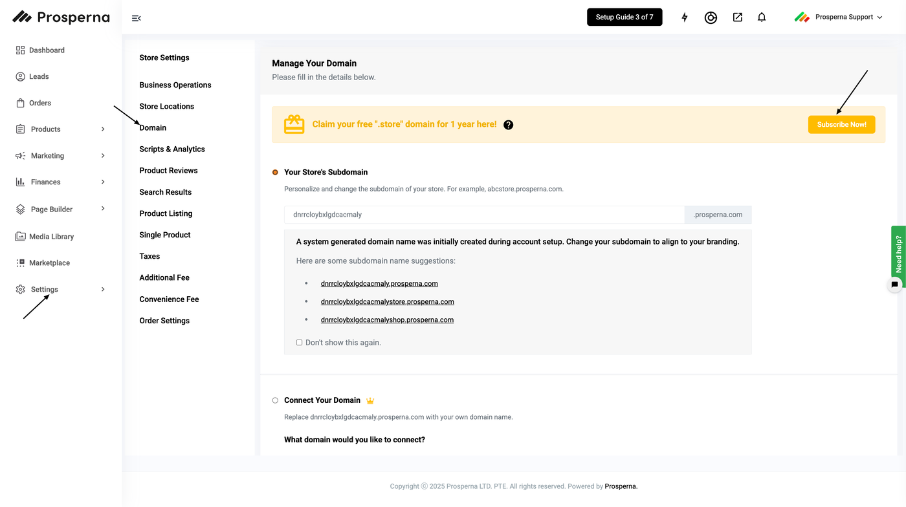Click the Media Library sidebar icon

click(x=20, y=237)
